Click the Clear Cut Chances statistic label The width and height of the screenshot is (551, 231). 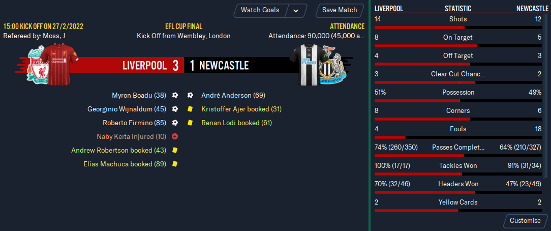pos(458,74)
